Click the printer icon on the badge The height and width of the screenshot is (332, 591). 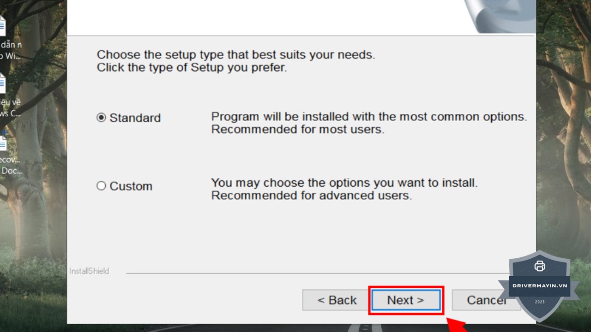click(539, 266)
